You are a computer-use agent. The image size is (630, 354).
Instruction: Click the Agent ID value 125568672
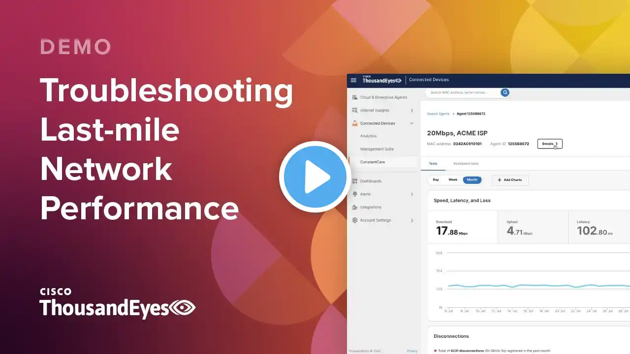[518, 144]
